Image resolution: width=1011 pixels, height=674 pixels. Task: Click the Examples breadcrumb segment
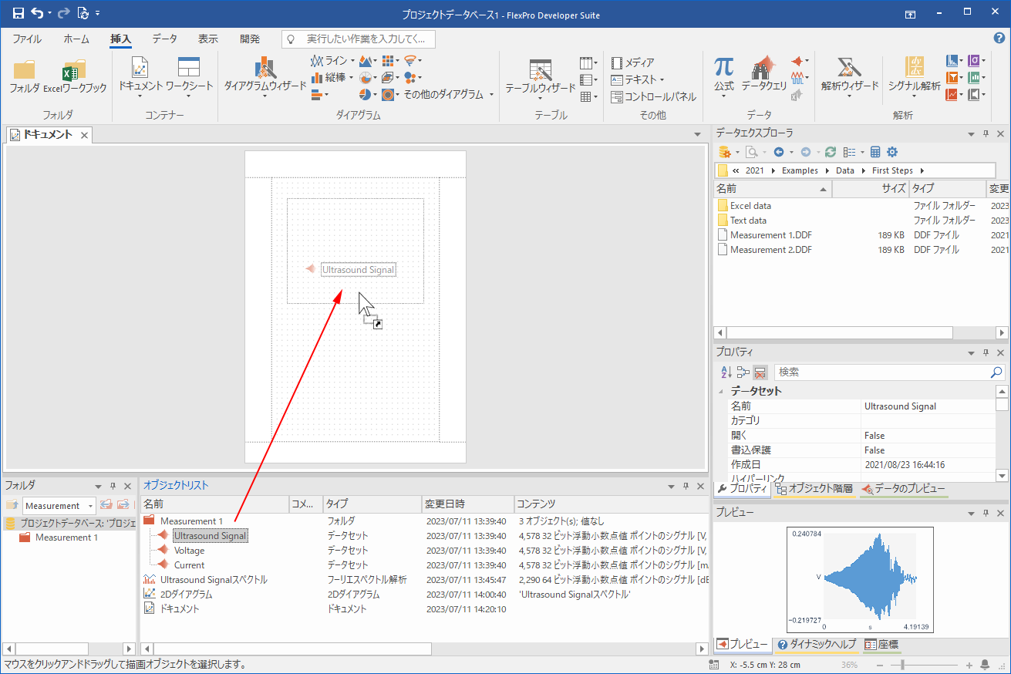800,170
